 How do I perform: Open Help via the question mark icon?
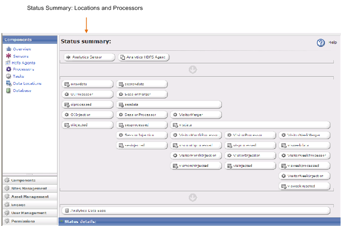(321, 42)
